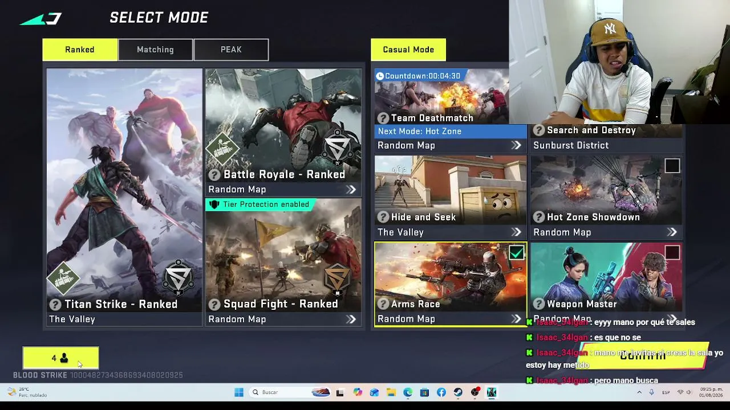
Task: Open Microsoft Store in the taskbar
Action: pos(424,392)
